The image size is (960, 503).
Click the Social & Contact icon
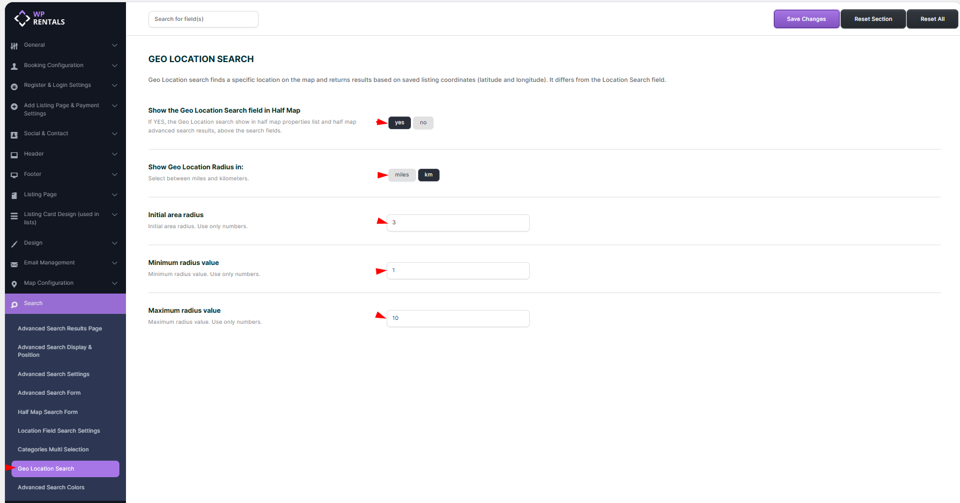14,134
